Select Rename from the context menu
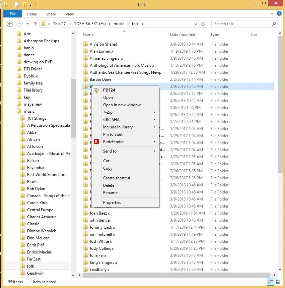285x288 pixels. coord(111,192)
